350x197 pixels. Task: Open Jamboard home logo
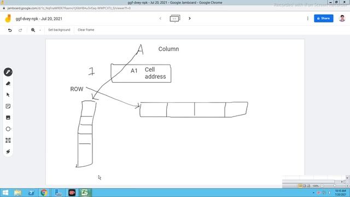(8, 19)
